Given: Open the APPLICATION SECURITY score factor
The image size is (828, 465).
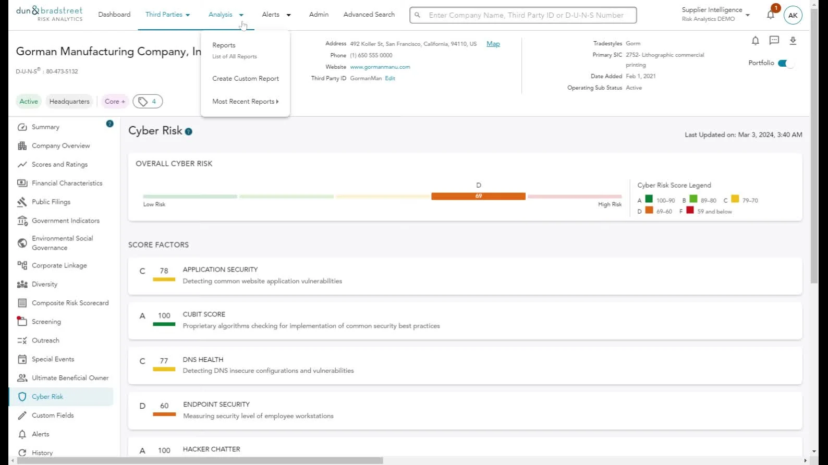Looking at the screenshot, I should [465, 275].
